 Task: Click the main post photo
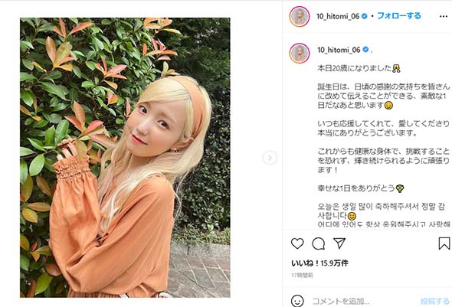pos(125,158)
